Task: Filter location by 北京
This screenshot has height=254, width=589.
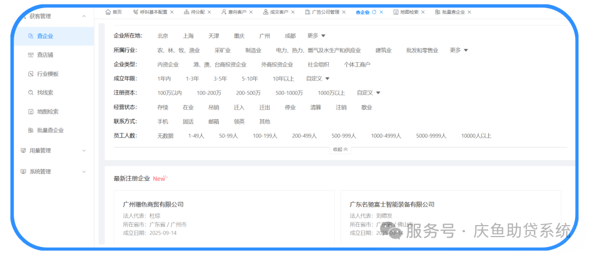Action: pos(163,36)
